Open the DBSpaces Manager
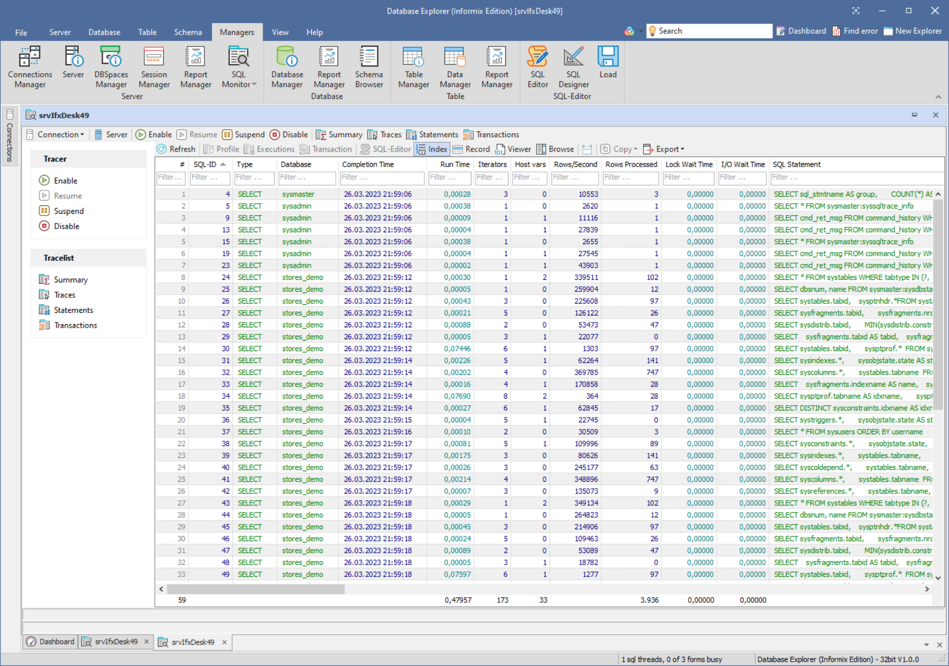949x666 pixels. pos(111,67)
